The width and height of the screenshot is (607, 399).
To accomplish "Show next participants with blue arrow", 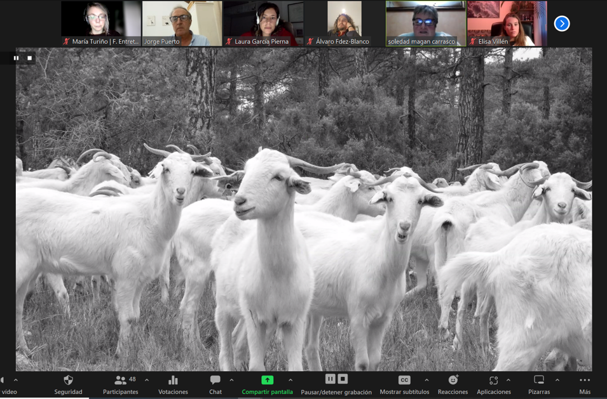I will [562, 23].
